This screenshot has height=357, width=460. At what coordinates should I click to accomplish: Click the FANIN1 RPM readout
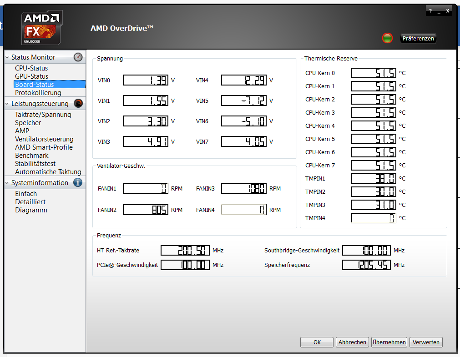pyautogui.click(x=146, y=188)
